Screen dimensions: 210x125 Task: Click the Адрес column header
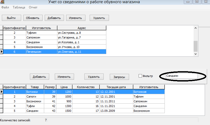click(x=82, y=28)
